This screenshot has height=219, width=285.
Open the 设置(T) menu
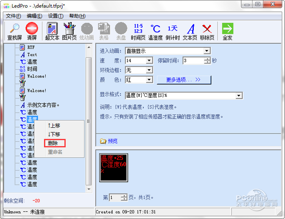(x=56, y=16)
